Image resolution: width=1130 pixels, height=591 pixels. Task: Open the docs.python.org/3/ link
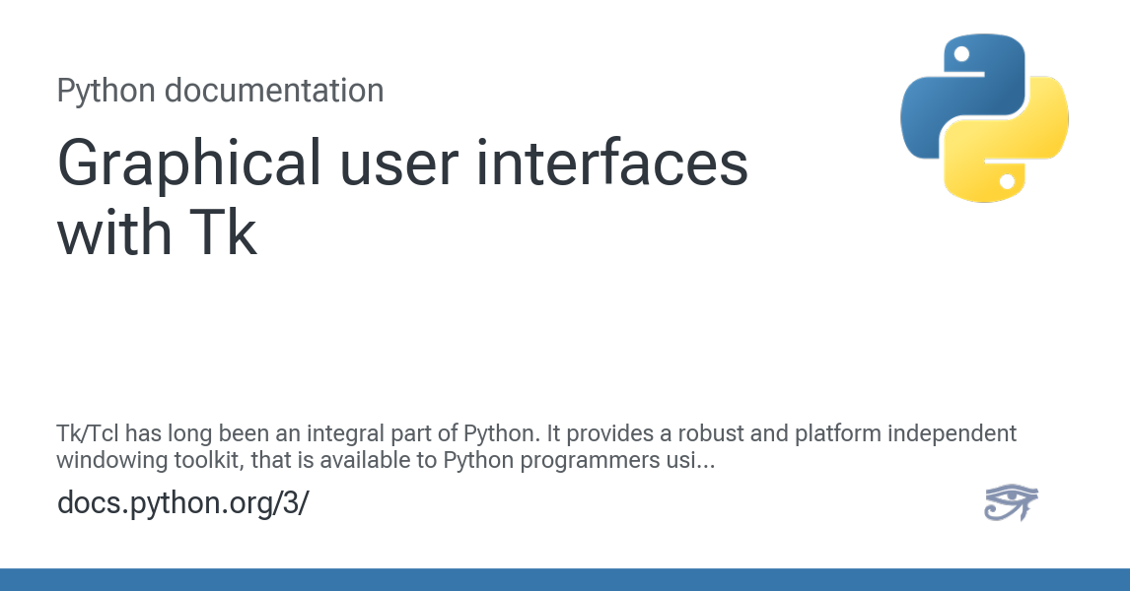tap(182, 502)
